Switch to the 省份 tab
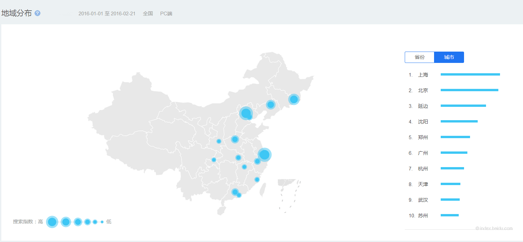This screenshot has height=242, width=523. point(419,57)
